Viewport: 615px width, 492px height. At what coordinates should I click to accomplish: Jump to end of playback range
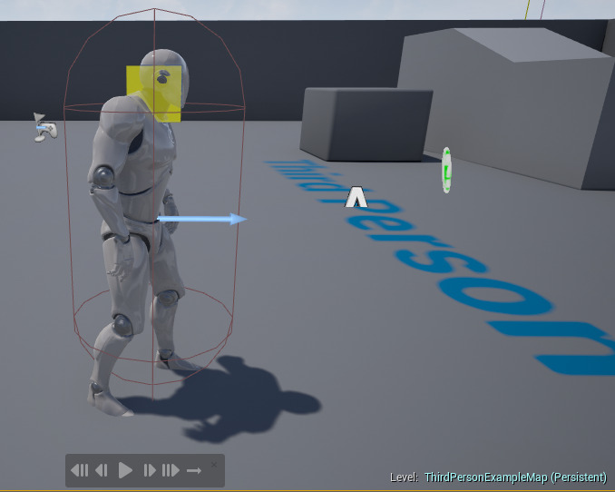[171, 470]
